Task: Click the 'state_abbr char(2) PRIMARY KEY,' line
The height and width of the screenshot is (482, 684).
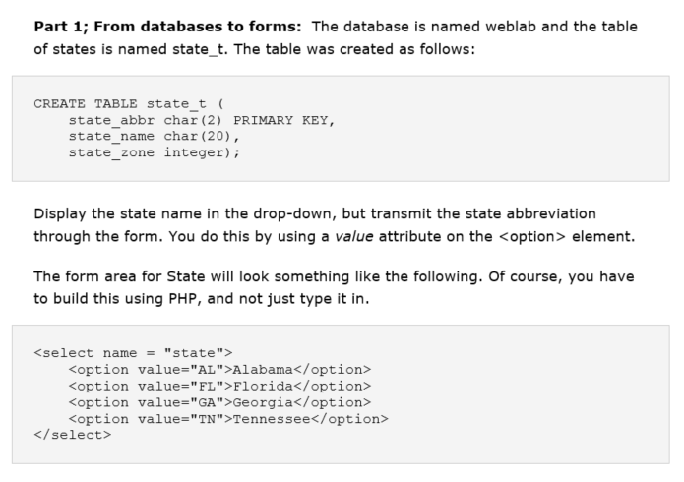Action: (x=202, y=120)
